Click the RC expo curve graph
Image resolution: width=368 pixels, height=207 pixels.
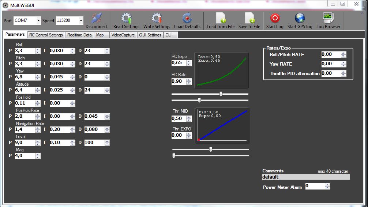point(221,70)
